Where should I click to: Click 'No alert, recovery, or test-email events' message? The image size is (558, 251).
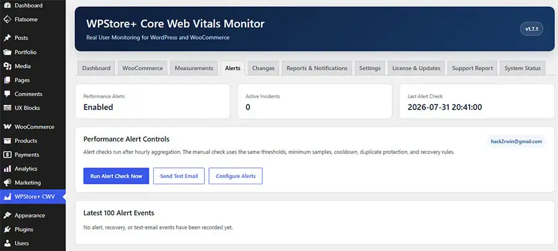158,228
